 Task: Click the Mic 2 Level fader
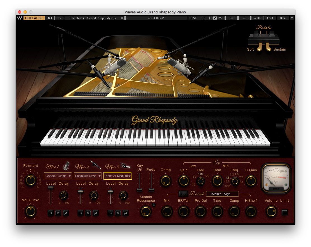pos(81,192)
